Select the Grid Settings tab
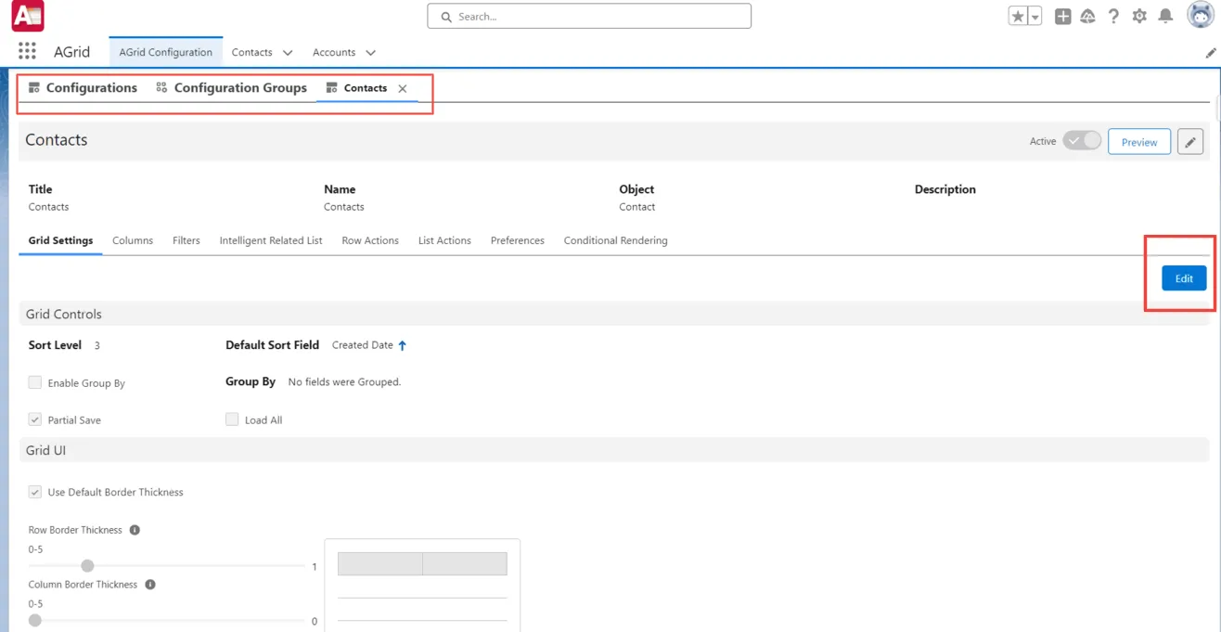The image size is (1221, 632). (60, 240)
